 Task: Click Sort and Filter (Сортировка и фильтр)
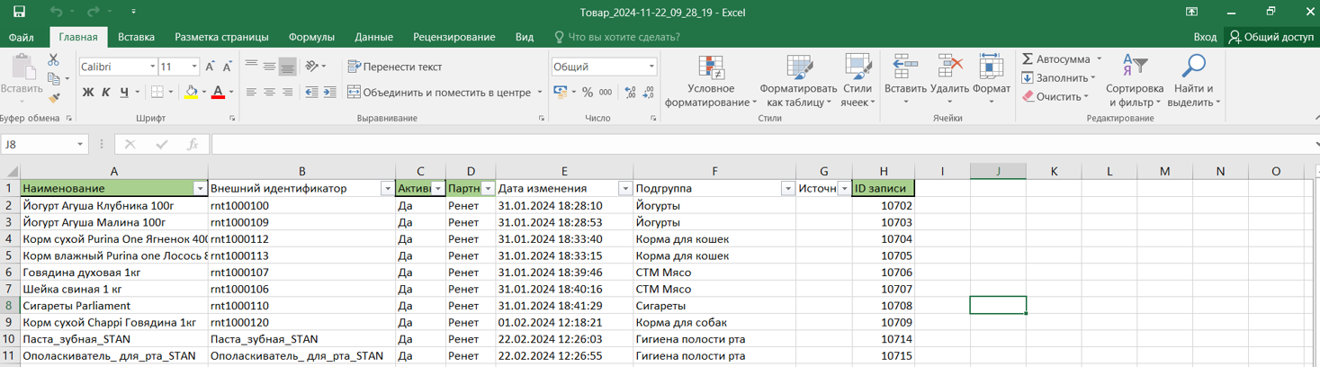pyautogui.click(x=1135, y=83)
